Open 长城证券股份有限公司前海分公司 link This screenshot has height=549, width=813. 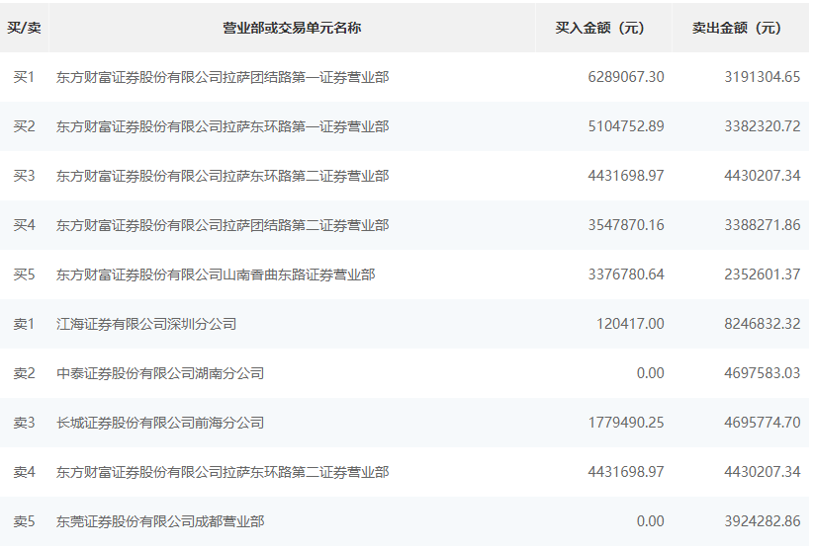[160, 423]
